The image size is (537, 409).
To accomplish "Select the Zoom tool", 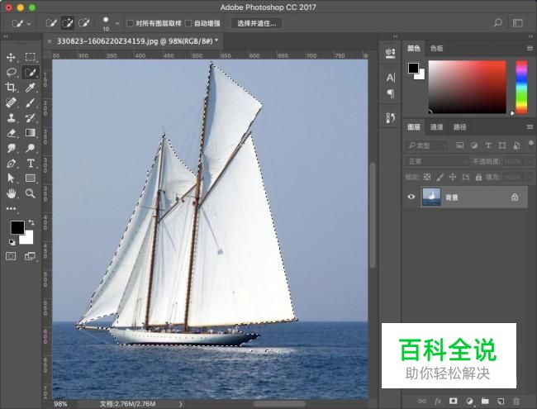I will (30, 193).
